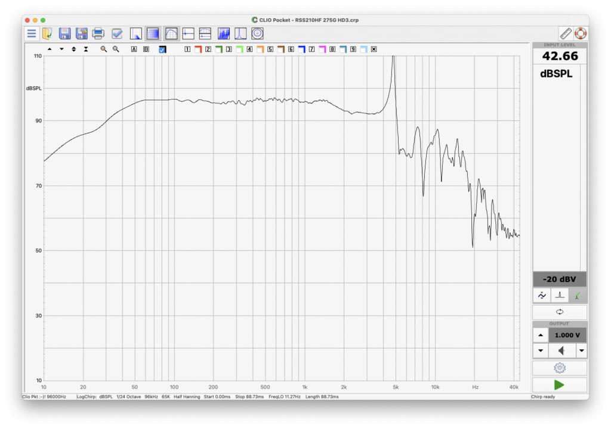Screen dimensions: 611x429
Task: Open the waterfall spectrum analysis icon
Action: coord(224,34)
